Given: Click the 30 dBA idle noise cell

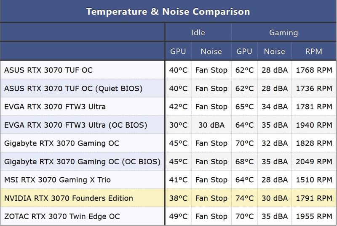Looking at the screenshot, I should (211, 125).
